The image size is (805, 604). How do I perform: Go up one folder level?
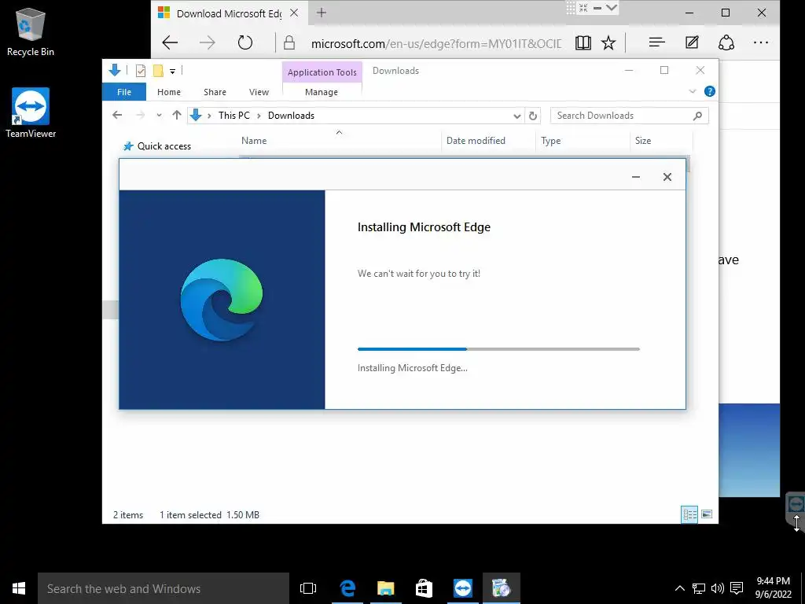(x=177, y=115)
